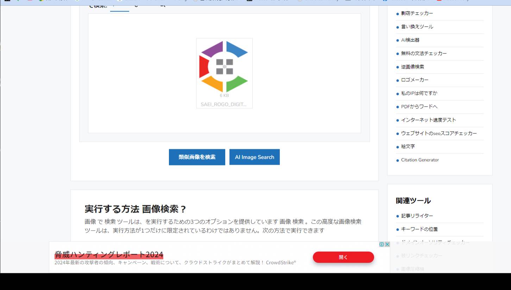Open the Citation Generator link
This screenshot has width=511, height=290.
tap(420, 160)
